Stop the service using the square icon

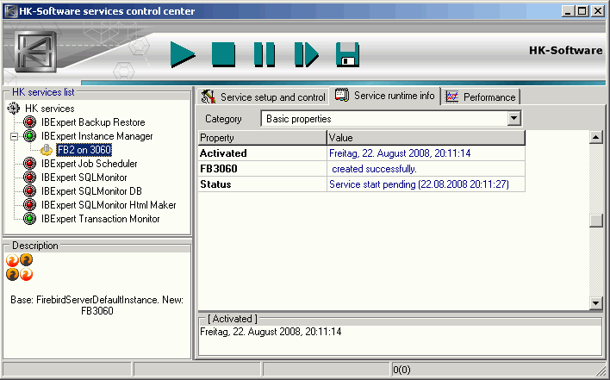pyautogui.click(x=224, y=54)
